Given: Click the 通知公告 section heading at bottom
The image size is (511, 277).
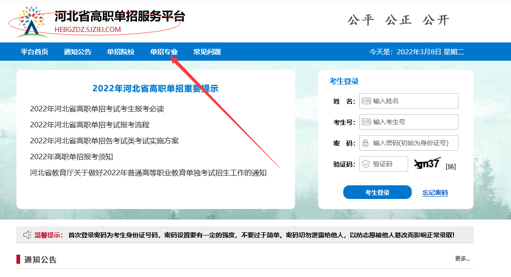Looking at the screenshot, I should click(40, 260).
